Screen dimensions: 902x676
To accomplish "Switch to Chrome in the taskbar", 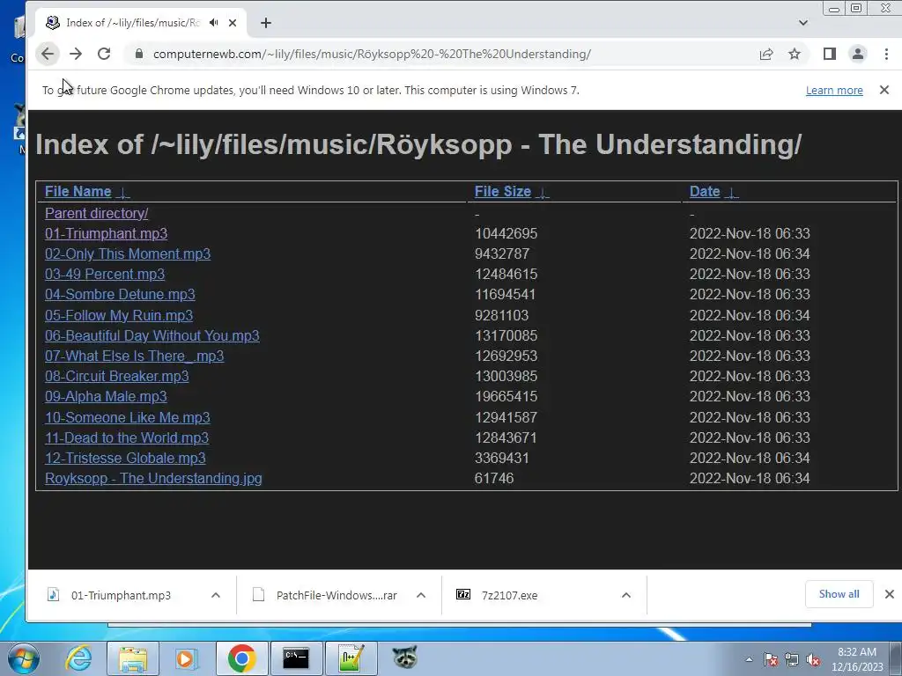I will [x=241, y=658].
